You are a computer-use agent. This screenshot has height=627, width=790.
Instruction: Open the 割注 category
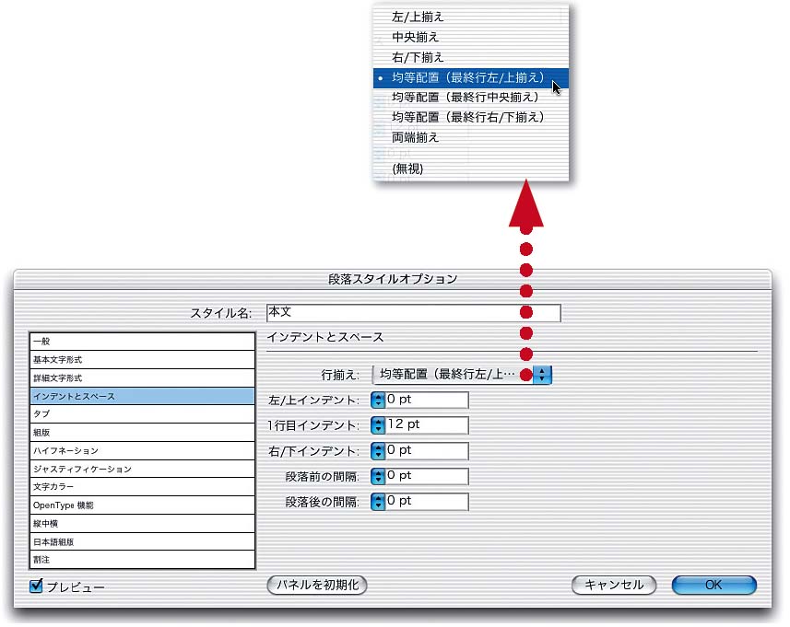[x=143, y=560]
